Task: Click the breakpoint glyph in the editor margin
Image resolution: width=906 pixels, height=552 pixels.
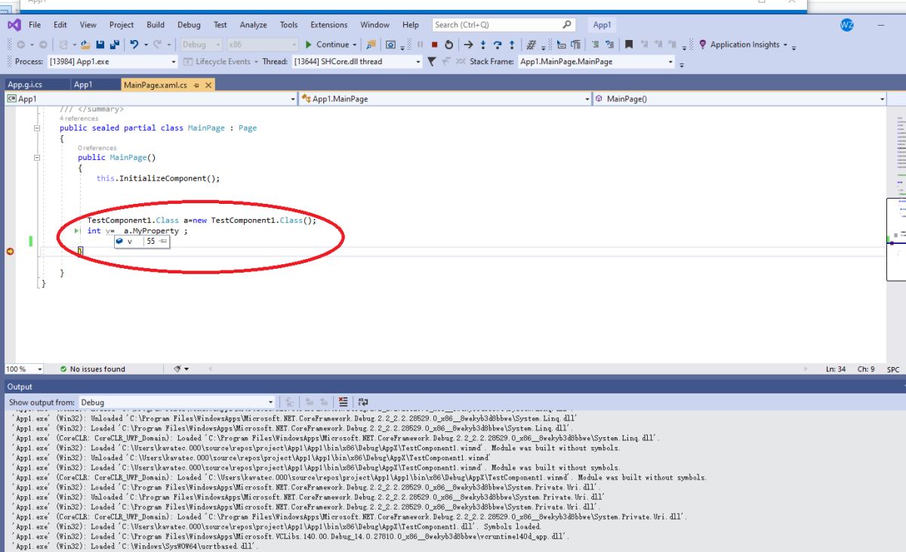Action: 10,251
